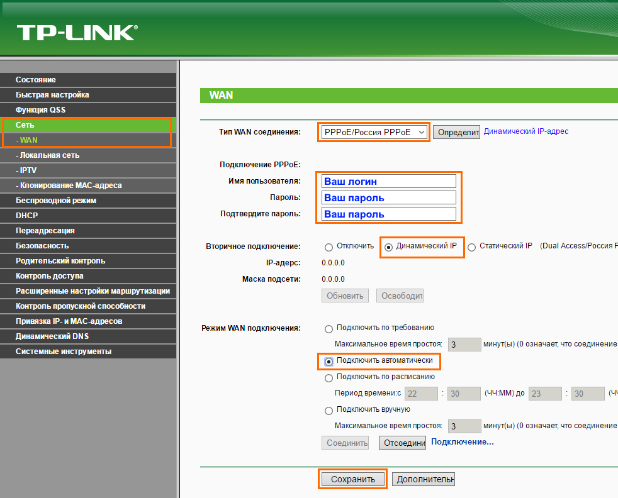Open Беспроводной режим menu section
Viewport: 618px width, 498px height.
click(x=88, y=201)
